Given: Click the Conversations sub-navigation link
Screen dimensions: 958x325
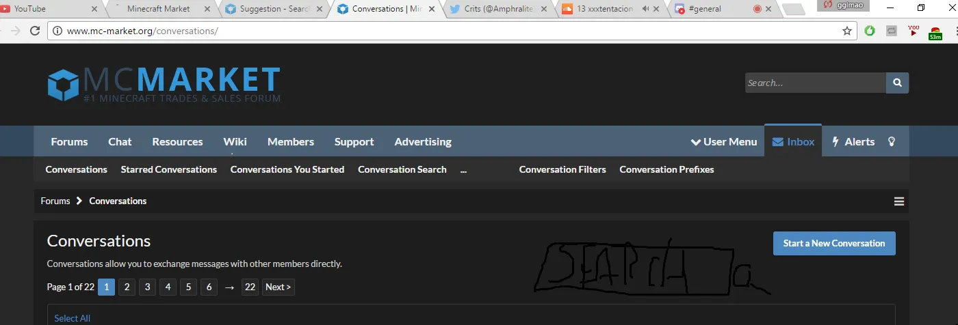Looking at the screenshot, I should coord(76,169).
